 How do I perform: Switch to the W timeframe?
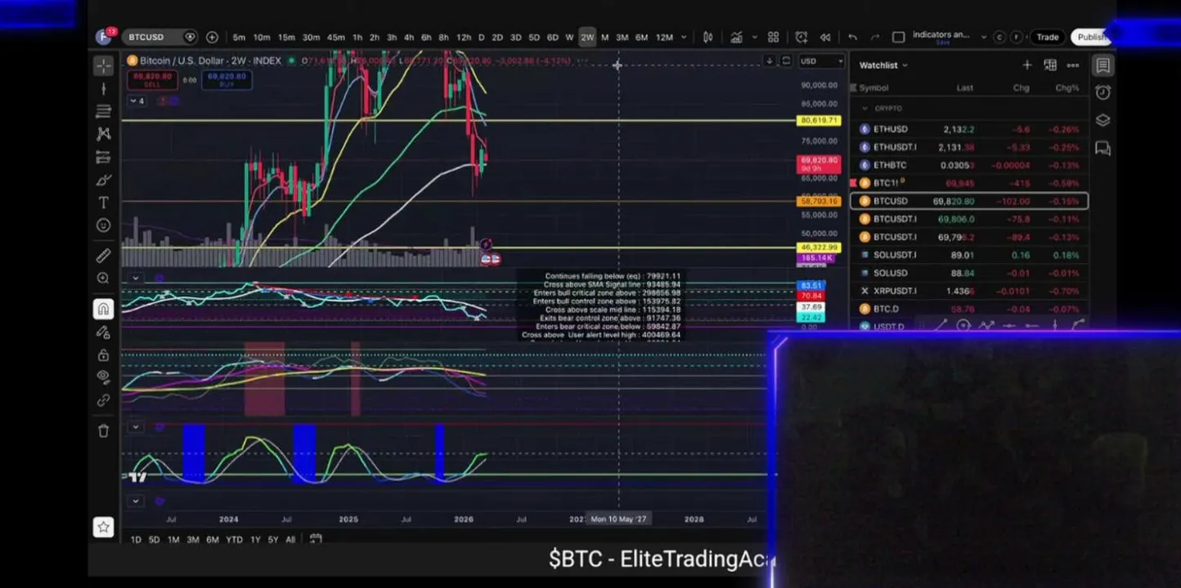(x=569, y=37)
